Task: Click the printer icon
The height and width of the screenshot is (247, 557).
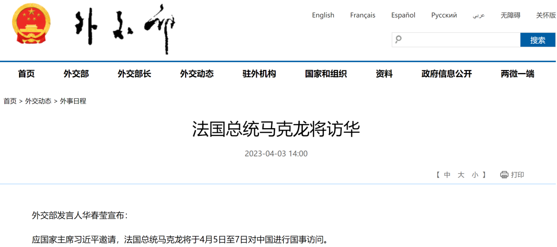Action: tap(504, 175)
